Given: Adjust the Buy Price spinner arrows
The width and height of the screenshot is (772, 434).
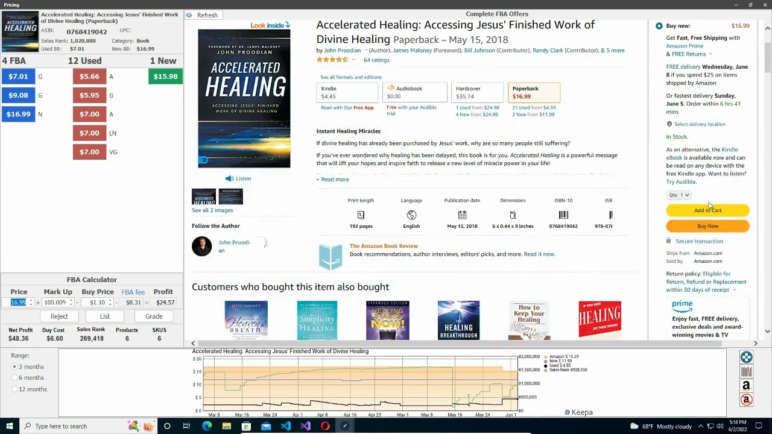Looking at the screenshot, I should [x=110, y=303].
